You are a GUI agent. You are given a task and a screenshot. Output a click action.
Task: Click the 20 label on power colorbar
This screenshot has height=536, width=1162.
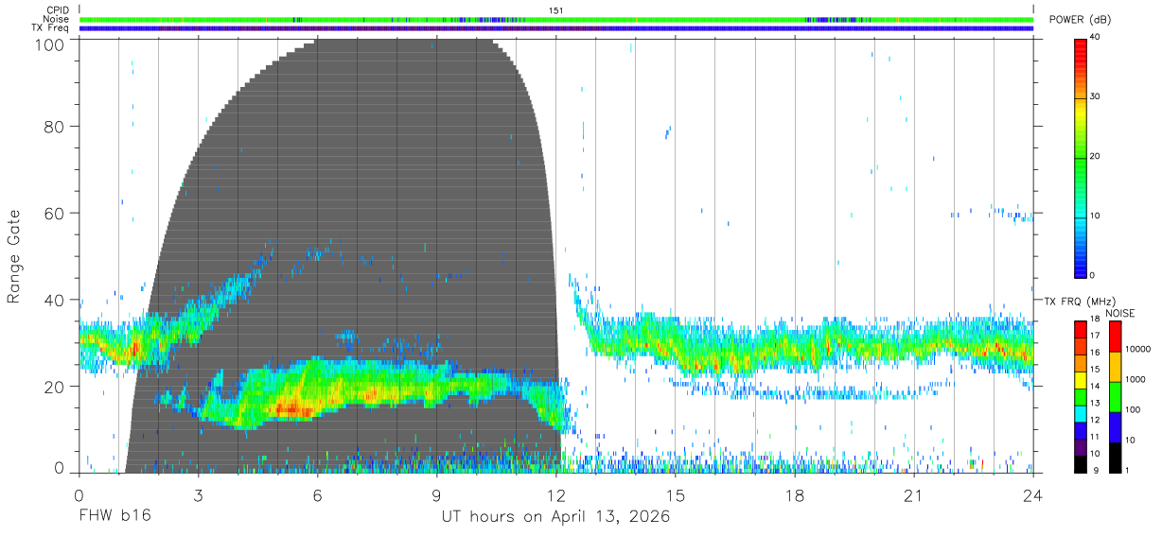1096,157
